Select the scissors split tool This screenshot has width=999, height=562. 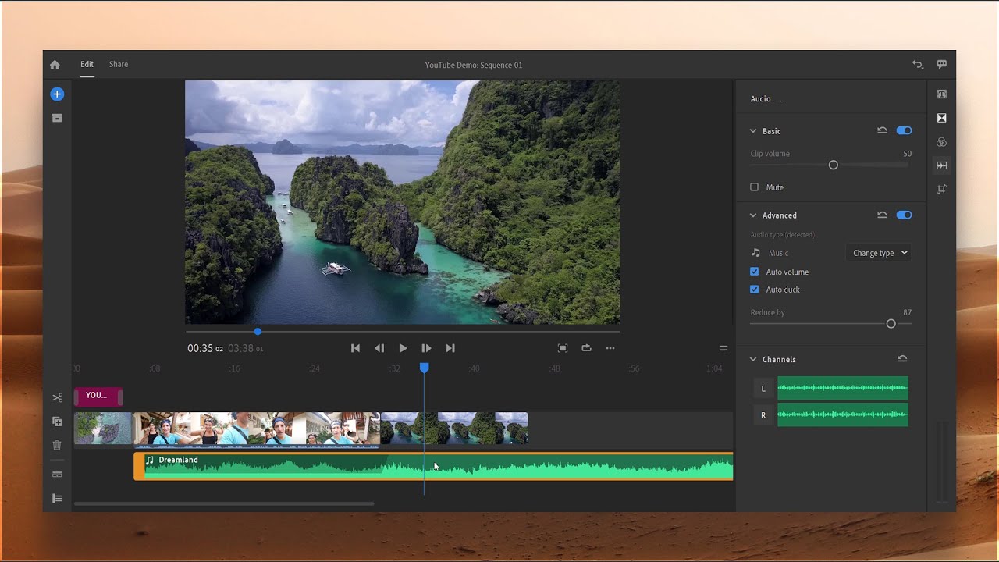[x=57, y=398]
